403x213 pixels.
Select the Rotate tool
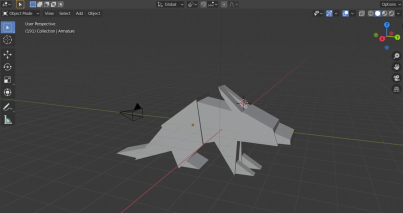point(7,67)
